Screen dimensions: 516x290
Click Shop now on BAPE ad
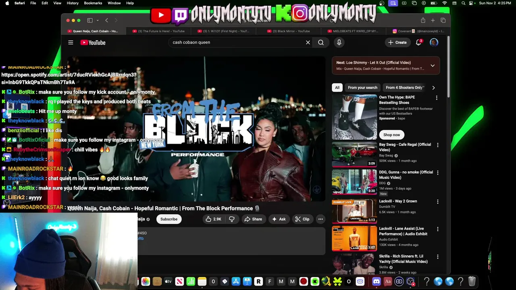pos(391,135)
